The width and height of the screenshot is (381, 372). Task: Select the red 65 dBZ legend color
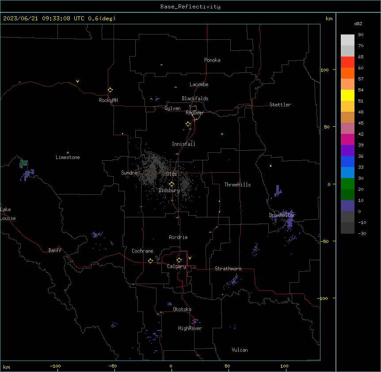347,62
